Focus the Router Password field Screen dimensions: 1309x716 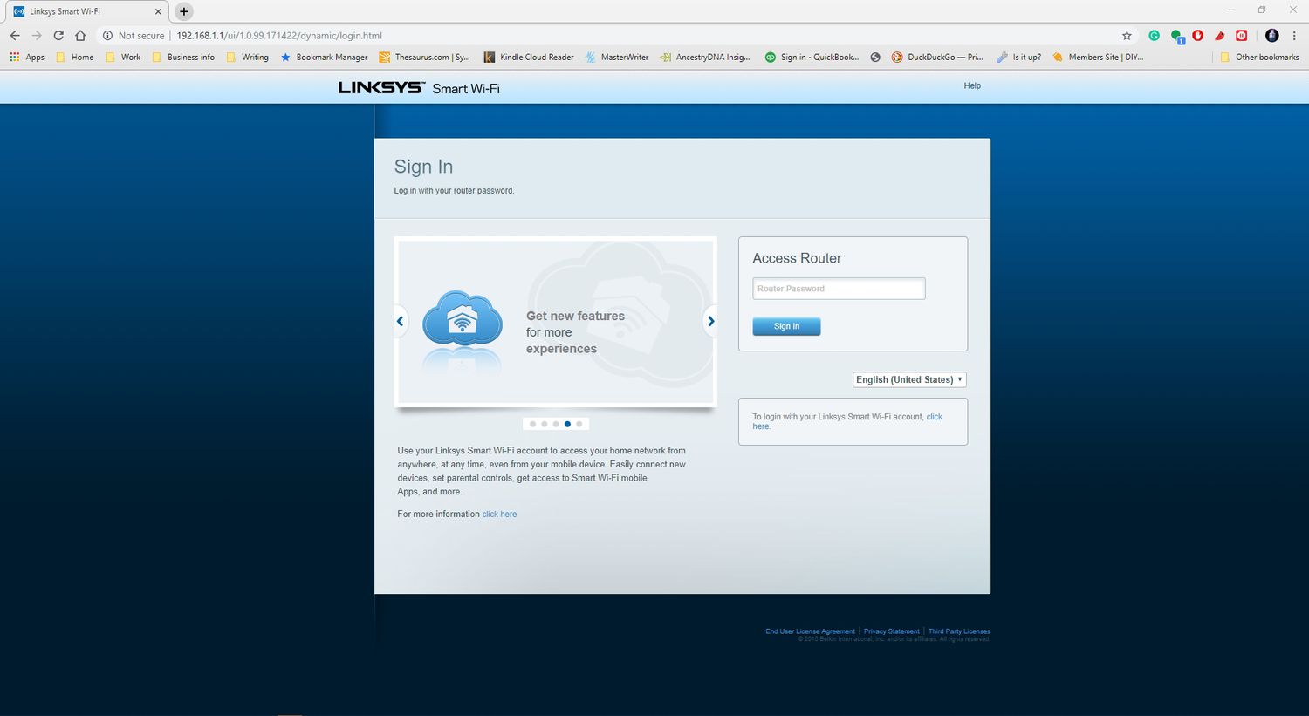[839, 289]
